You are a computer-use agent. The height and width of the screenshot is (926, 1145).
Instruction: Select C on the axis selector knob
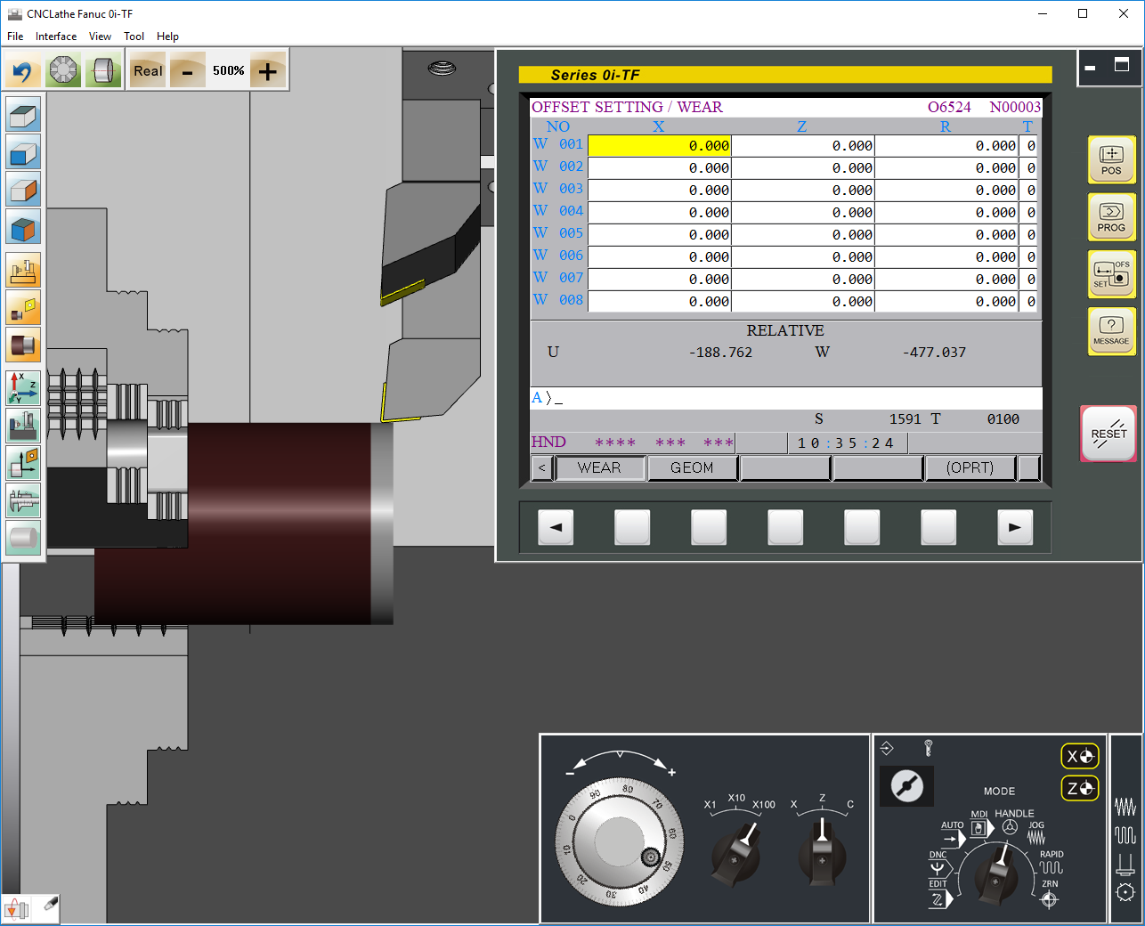pos(850,804)
